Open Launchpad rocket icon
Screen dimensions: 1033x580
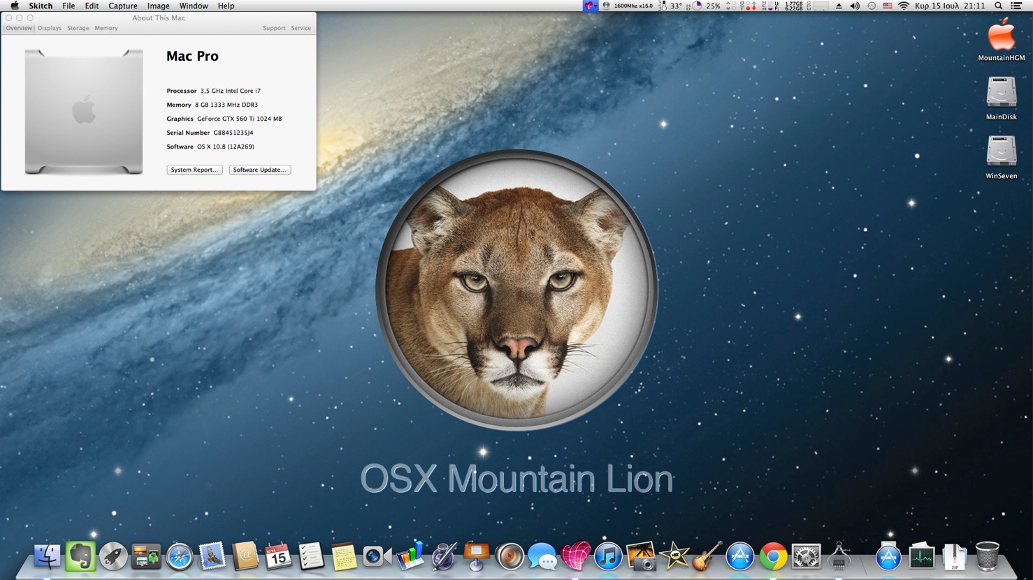tap(113, 557)
